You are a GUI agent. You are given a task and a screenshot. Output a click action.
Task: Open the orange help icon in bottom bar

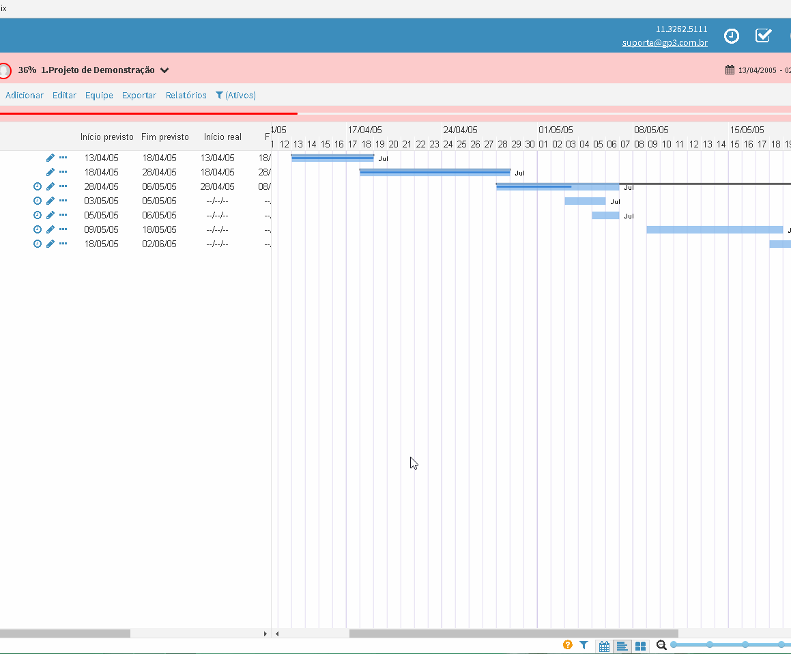pos(568,645)
